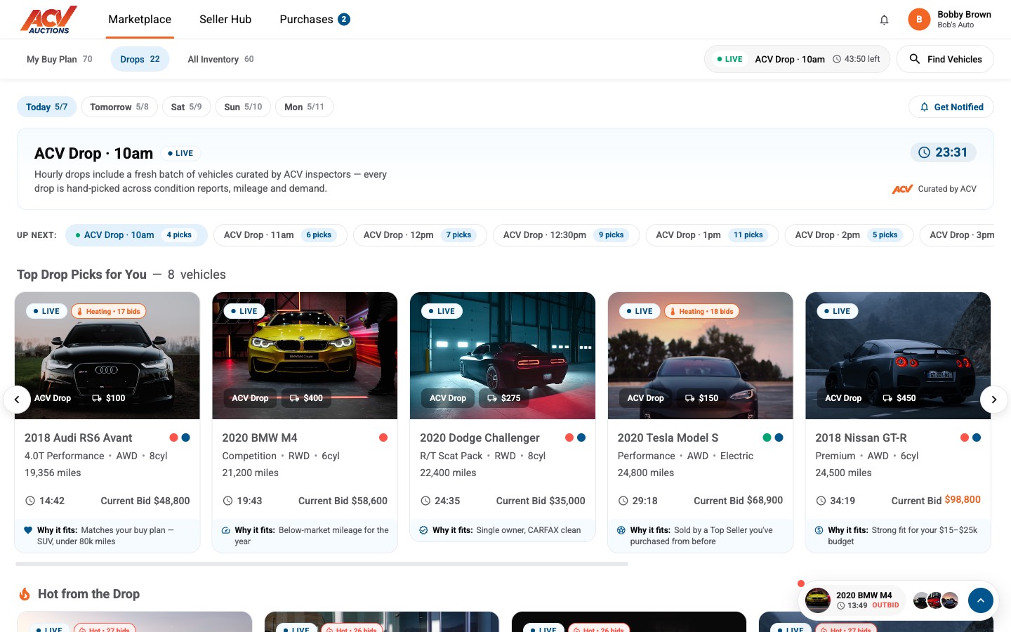Advance the picks carousel with the right arrow
The width and height of the screenshot is (1011, 632).
(x=993, y=400)
